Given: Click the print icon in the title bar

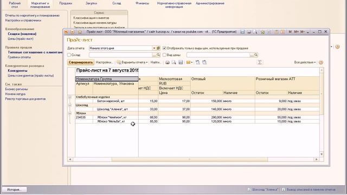Looking at the screenshot, I should (x=249, y=32).
